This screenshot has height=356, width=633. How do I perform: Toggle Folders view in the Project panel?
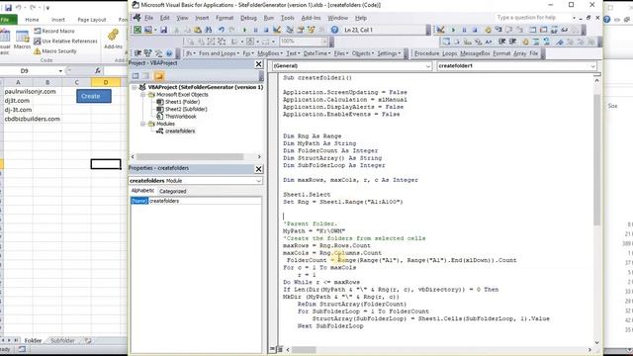(x=158, y=76)
